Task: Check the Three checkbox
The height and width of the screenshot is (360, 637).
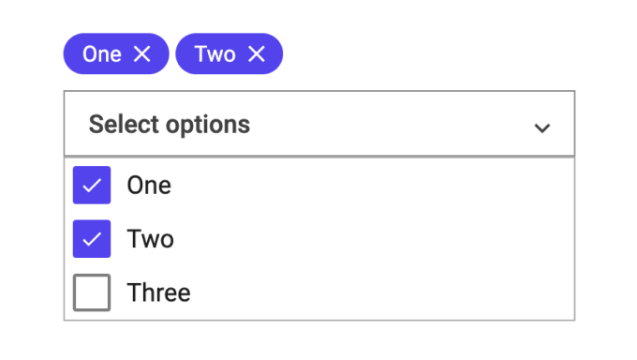Action: click(92, 292)
